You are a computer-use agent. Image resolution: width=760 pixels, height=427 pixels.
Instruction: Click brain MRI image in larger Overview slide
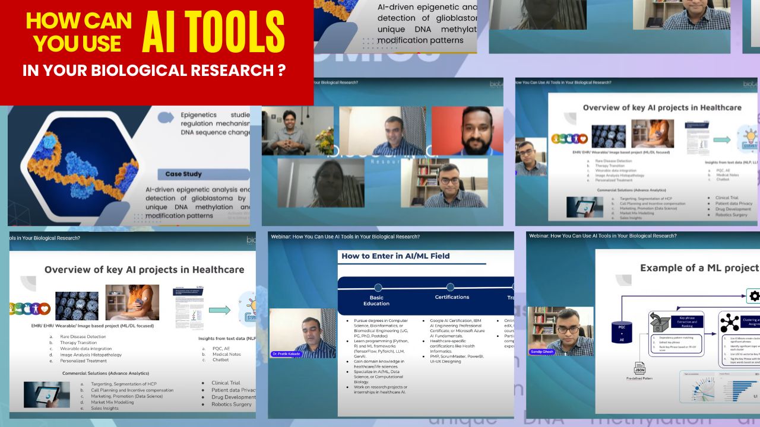point(77,305)
